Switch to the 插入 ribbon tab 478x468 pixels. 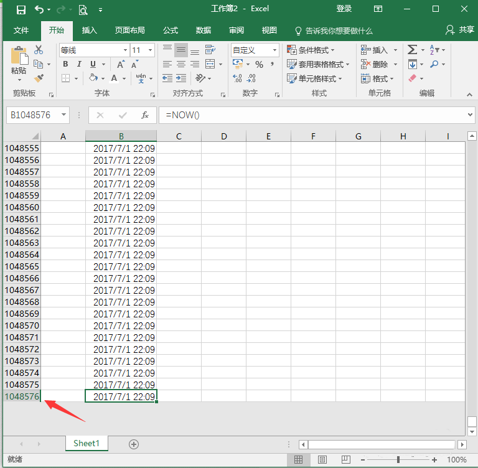pos(90,30)
